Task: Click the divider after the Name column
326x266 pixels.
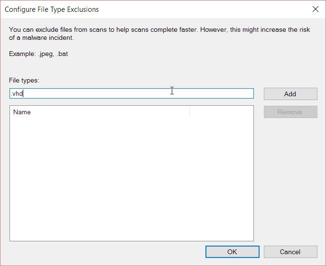Action: [x=189, y=112]
